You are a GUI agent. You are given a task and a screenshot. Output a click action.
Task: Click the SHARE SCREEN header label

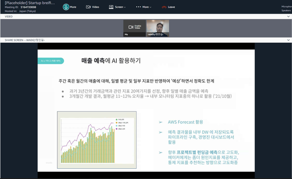(25, 40)
